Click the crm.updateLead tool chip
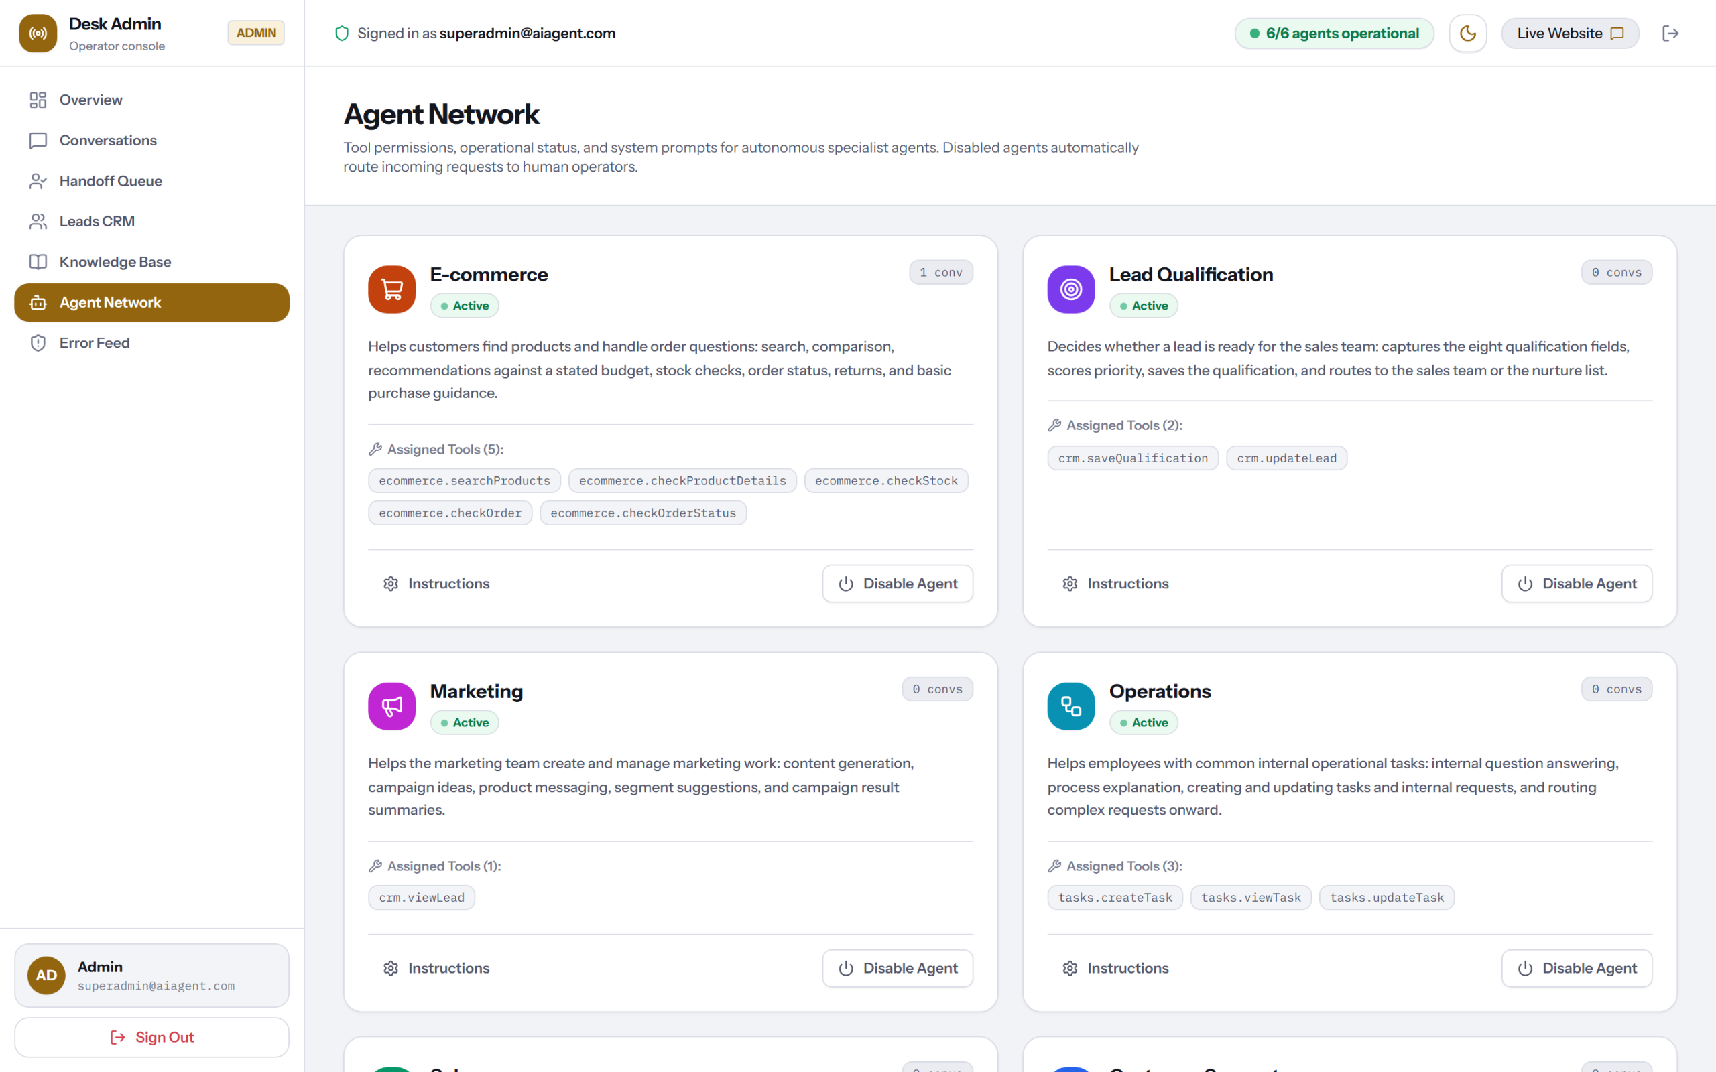 click(1286, 458)
